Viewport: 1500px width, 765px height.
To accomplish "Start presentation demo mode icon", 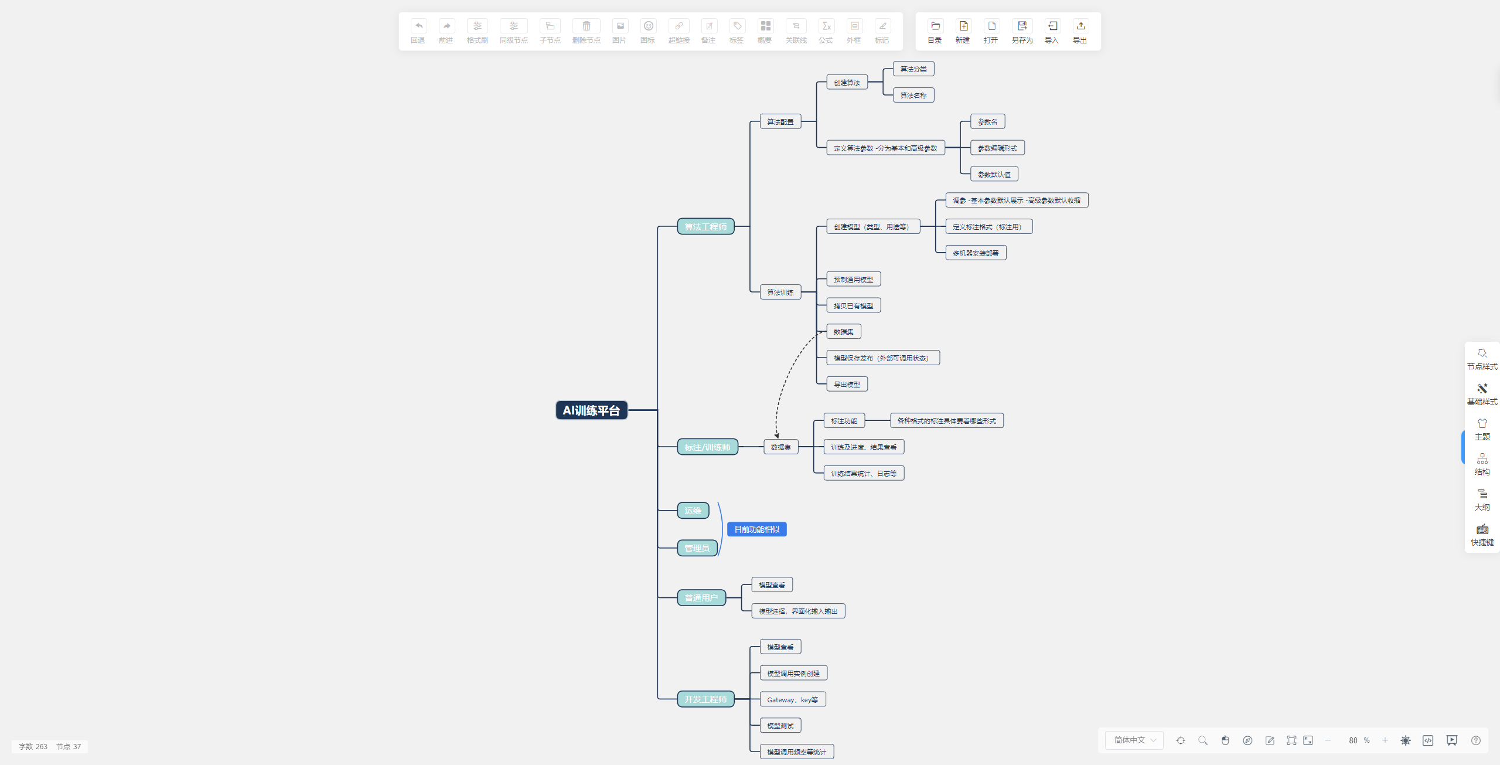I will 1452,740.
